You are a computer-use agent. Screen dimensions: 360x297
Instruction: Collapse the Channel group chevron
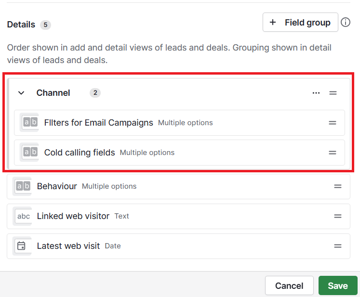[x=21, y=93]
